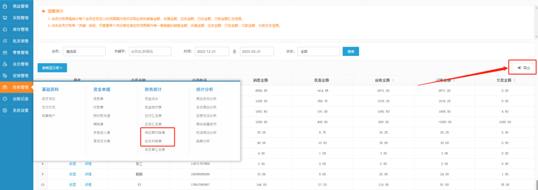The image size is (538, 190).
Task: Open start date field 2022-12-21
Action: 212,51
